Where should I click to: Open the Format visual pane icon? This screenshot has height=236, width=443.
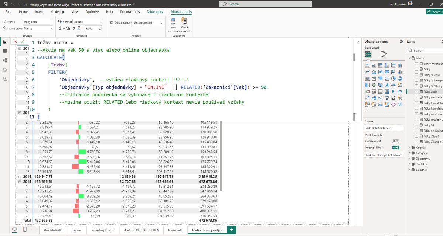tap(383, 55)
